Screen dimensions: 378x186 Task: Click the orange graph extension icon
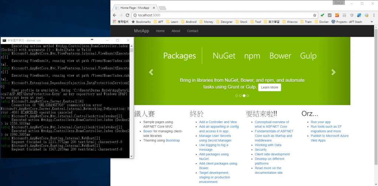click(x=337, y=15)
